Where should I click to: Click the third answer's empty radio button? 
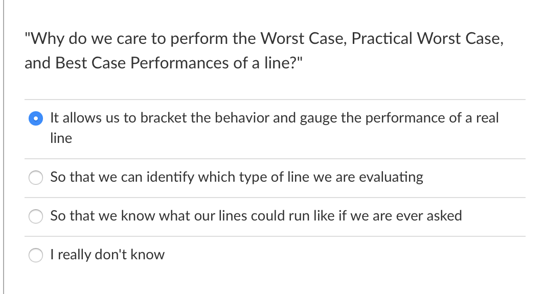pos(36,216)
